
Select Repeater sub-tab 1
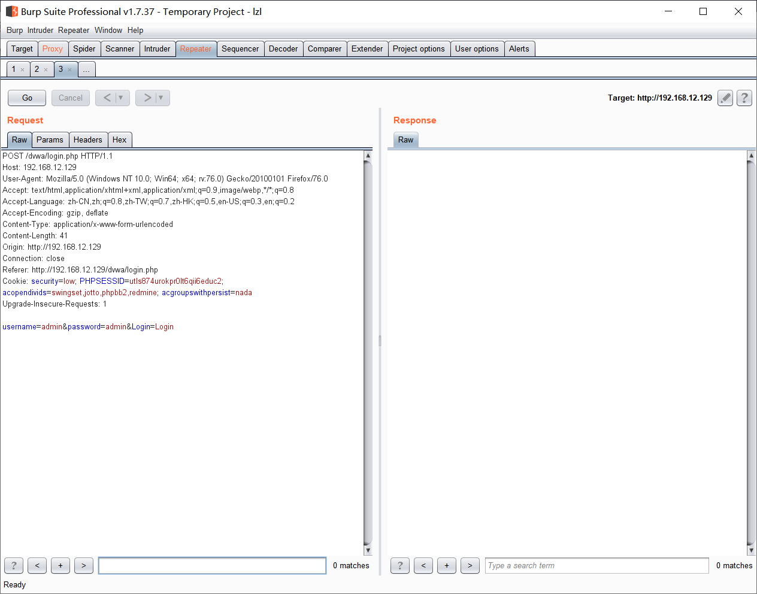tap(14, 69)
